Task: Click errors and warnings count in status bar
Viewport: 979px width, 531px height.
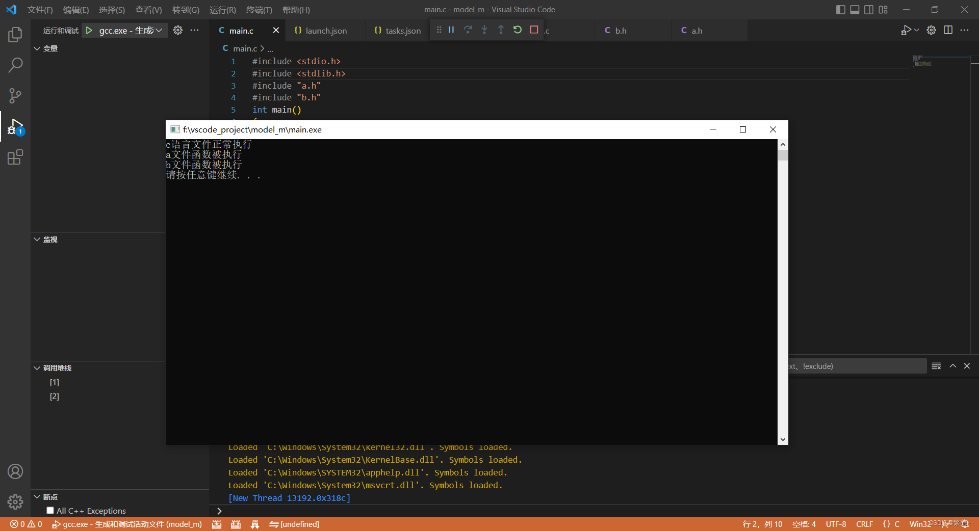Action: coord(26,524)
